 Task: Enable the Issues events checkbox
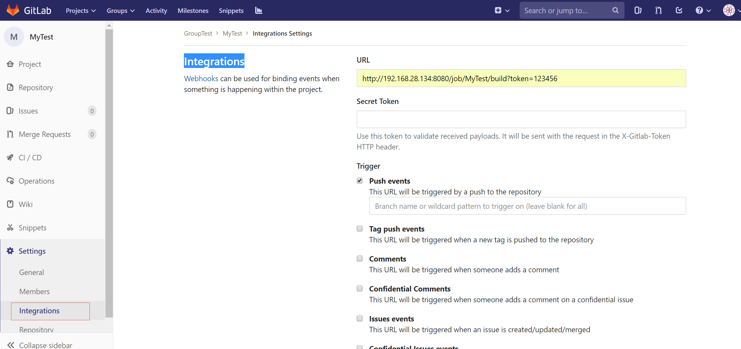[x=359, y=318]
